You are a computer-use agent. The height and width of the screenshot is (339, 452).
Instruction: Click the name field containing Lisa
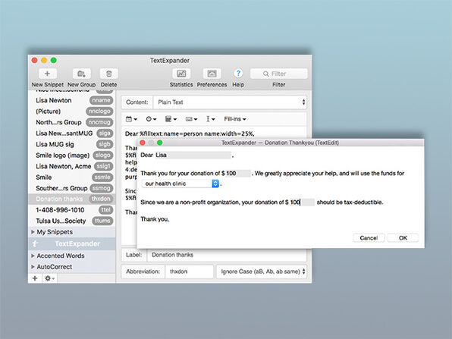(x=193, y=155)
